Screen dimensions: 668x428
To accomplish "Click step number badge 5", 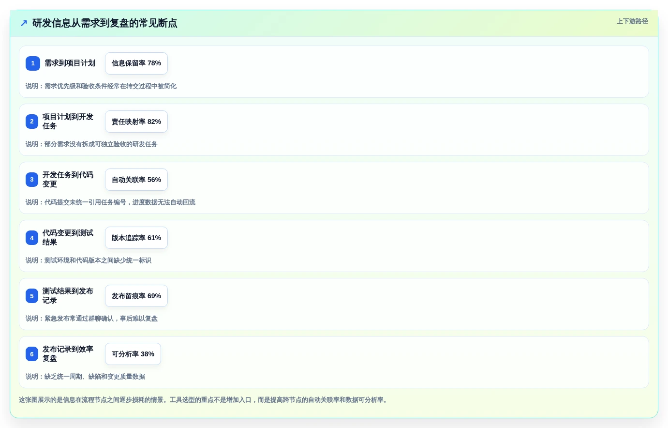I will click(x=32, y=296).
